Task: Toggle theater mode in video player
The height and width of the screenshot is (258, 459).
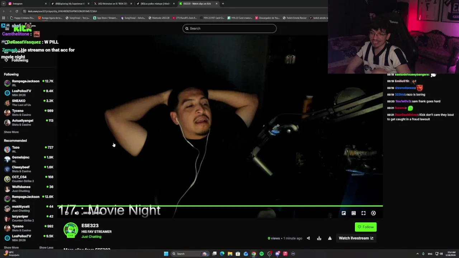Action: click(x=354, y=213)
